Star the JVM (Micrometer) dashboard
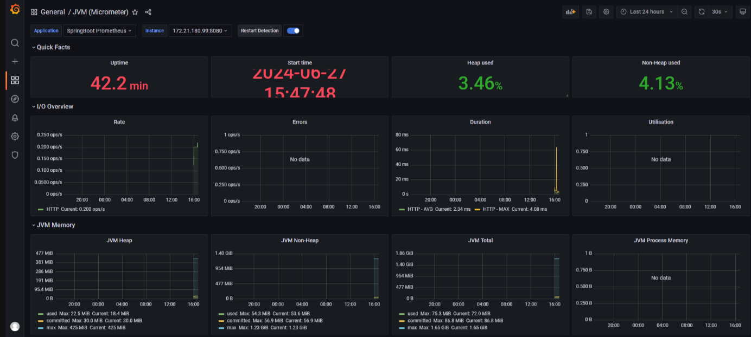The image size is (751, 337). coord(135,12)
